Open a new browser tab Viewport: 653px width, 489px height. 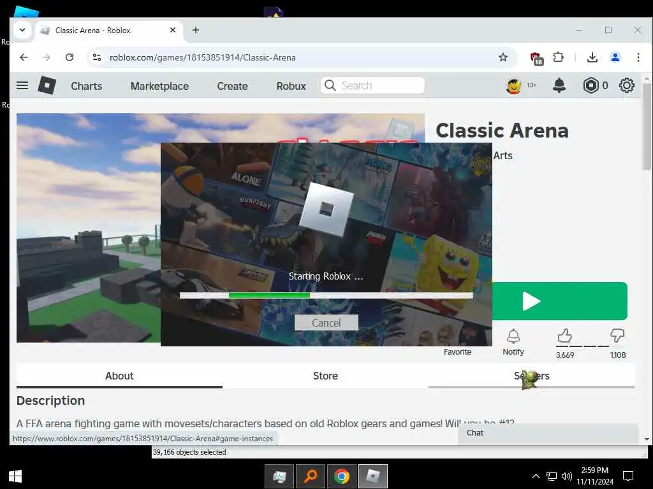point(196,30)
